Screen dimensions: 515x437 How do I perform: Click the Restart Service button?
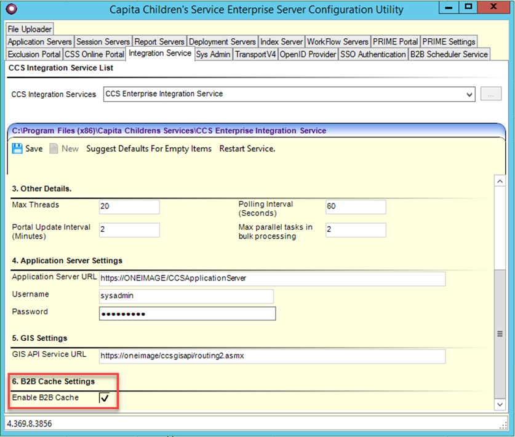[x=247, y=149]
